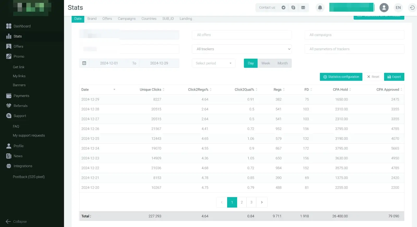Open Postback (S2S pixel)
The image size is (417, 227).
(29, 177)
